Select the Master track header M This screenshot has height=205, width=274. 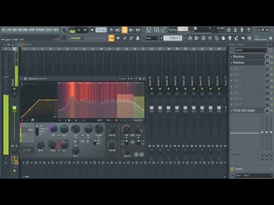tap(14, 49)
